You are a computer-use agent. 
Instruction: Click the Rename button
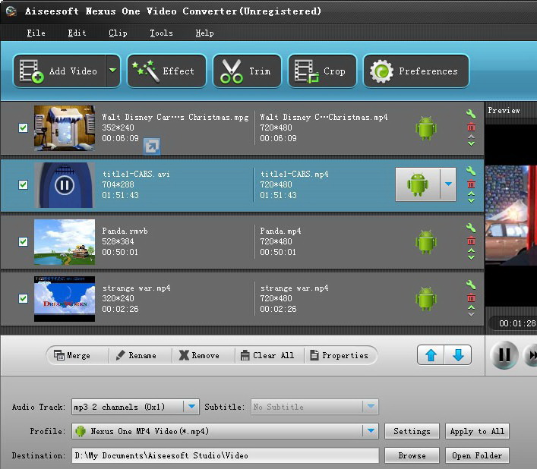click(x=141, y=355)
